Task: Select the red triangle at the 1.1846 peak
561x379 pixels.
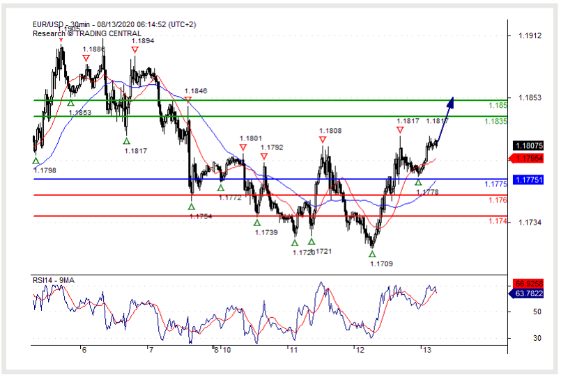Action: click(x=188, y=100)
